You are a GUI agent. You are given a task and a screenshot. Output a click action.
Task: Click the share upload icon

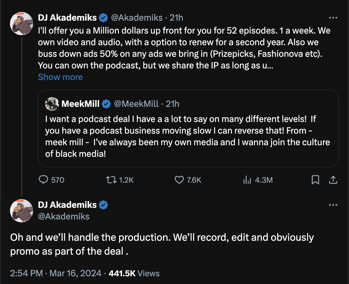click(x=333, y=180)
